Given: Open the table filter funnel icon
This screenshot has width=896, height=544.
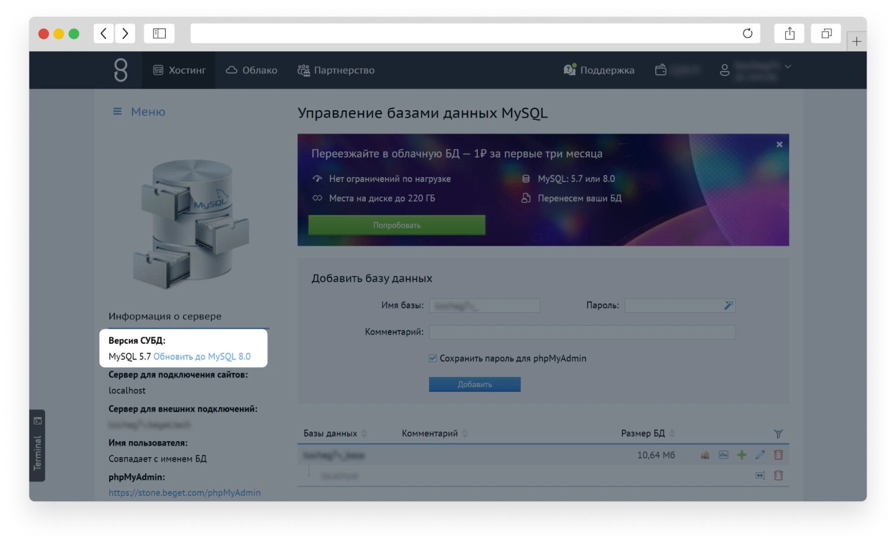Looking at the screenshot, I should pyautogui.click(x=779, y=433).
